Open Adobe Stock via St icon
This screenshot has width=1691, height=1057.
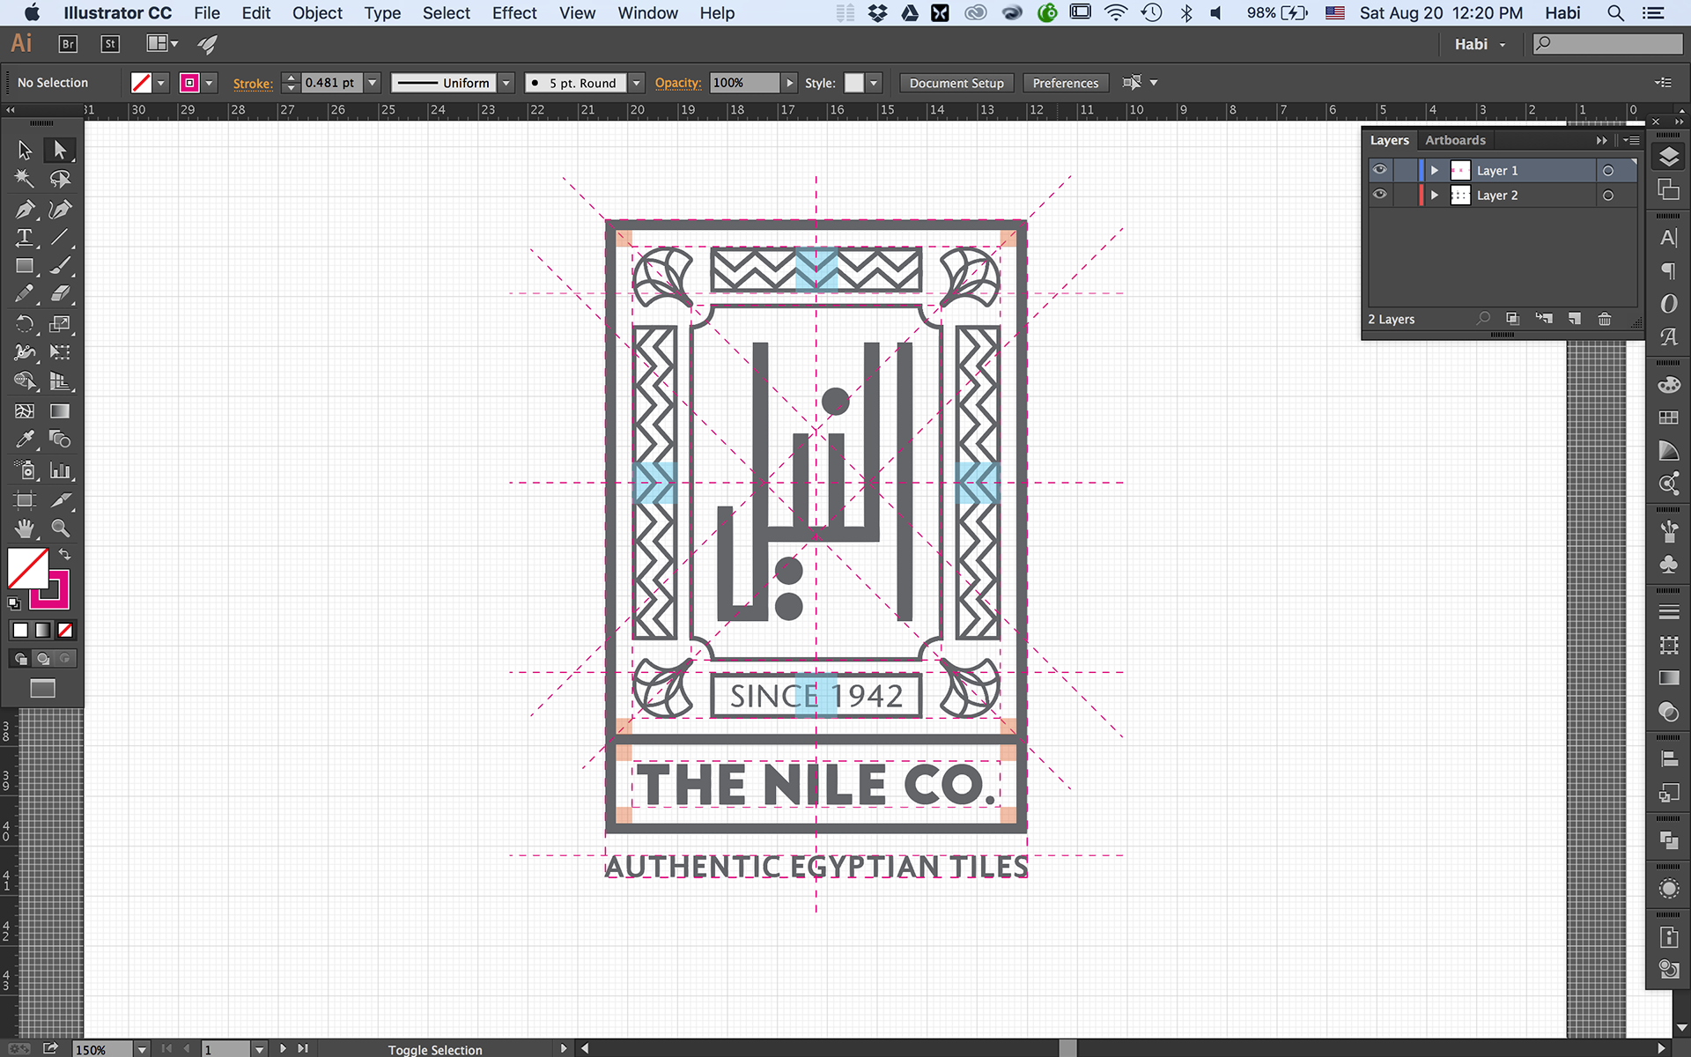pos(110,44)
